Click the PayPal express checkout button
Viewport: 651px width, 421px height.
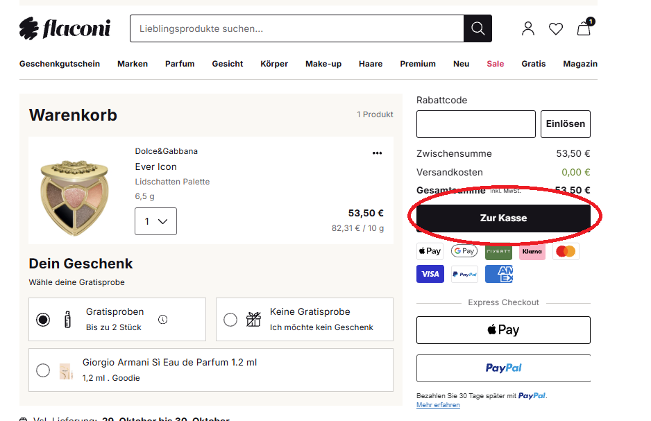click(503, 368)
